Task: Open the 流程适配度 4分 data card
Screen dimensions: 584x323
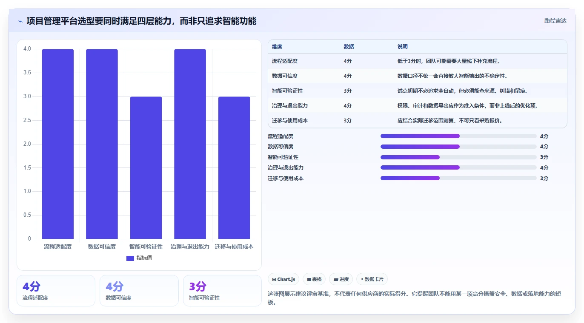Action: click(56, 291)
